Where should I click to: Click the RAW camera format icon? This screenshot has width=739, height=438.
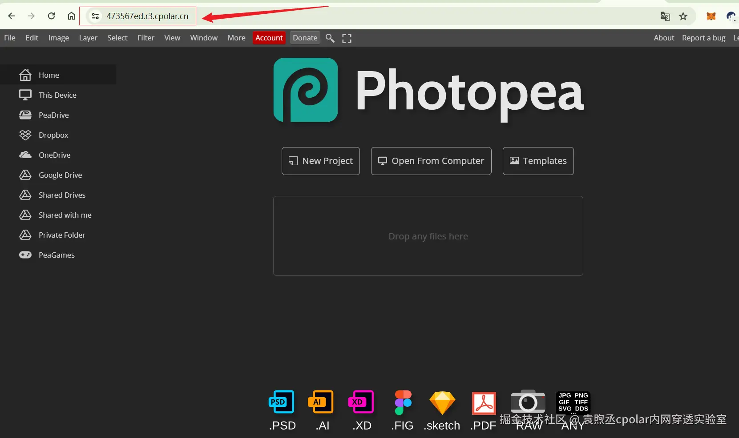click(528, 402)
